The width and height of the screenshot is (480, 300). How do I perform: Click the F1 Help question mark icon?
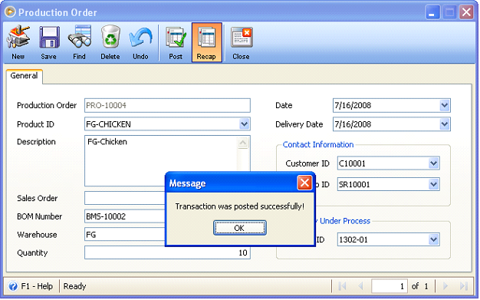tap(13, 286)
